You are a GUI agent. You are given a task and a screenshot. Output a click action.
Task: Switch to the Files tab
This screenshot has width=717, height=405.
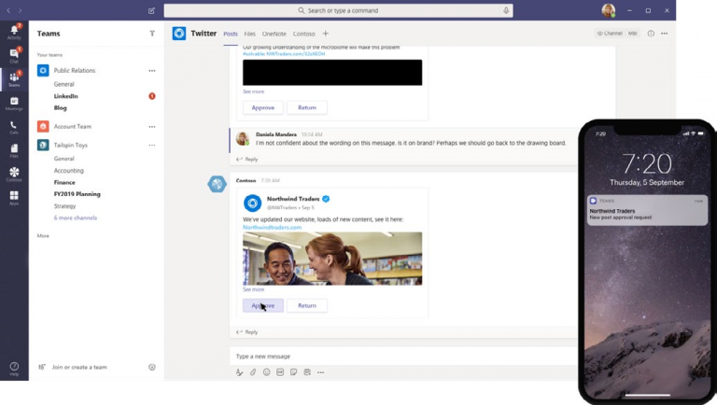tap(249, 34)
